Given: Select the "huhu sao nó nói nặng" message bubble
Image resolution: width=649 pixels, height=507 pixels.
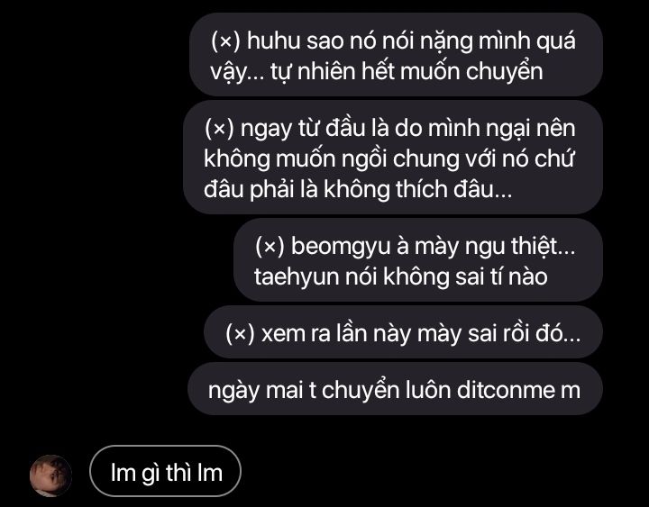Looking at the screenshot, I should [396, 55].
